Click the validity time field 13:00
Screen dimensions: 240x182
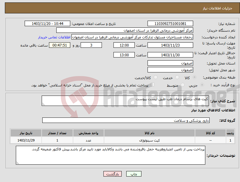click(124, 55)
